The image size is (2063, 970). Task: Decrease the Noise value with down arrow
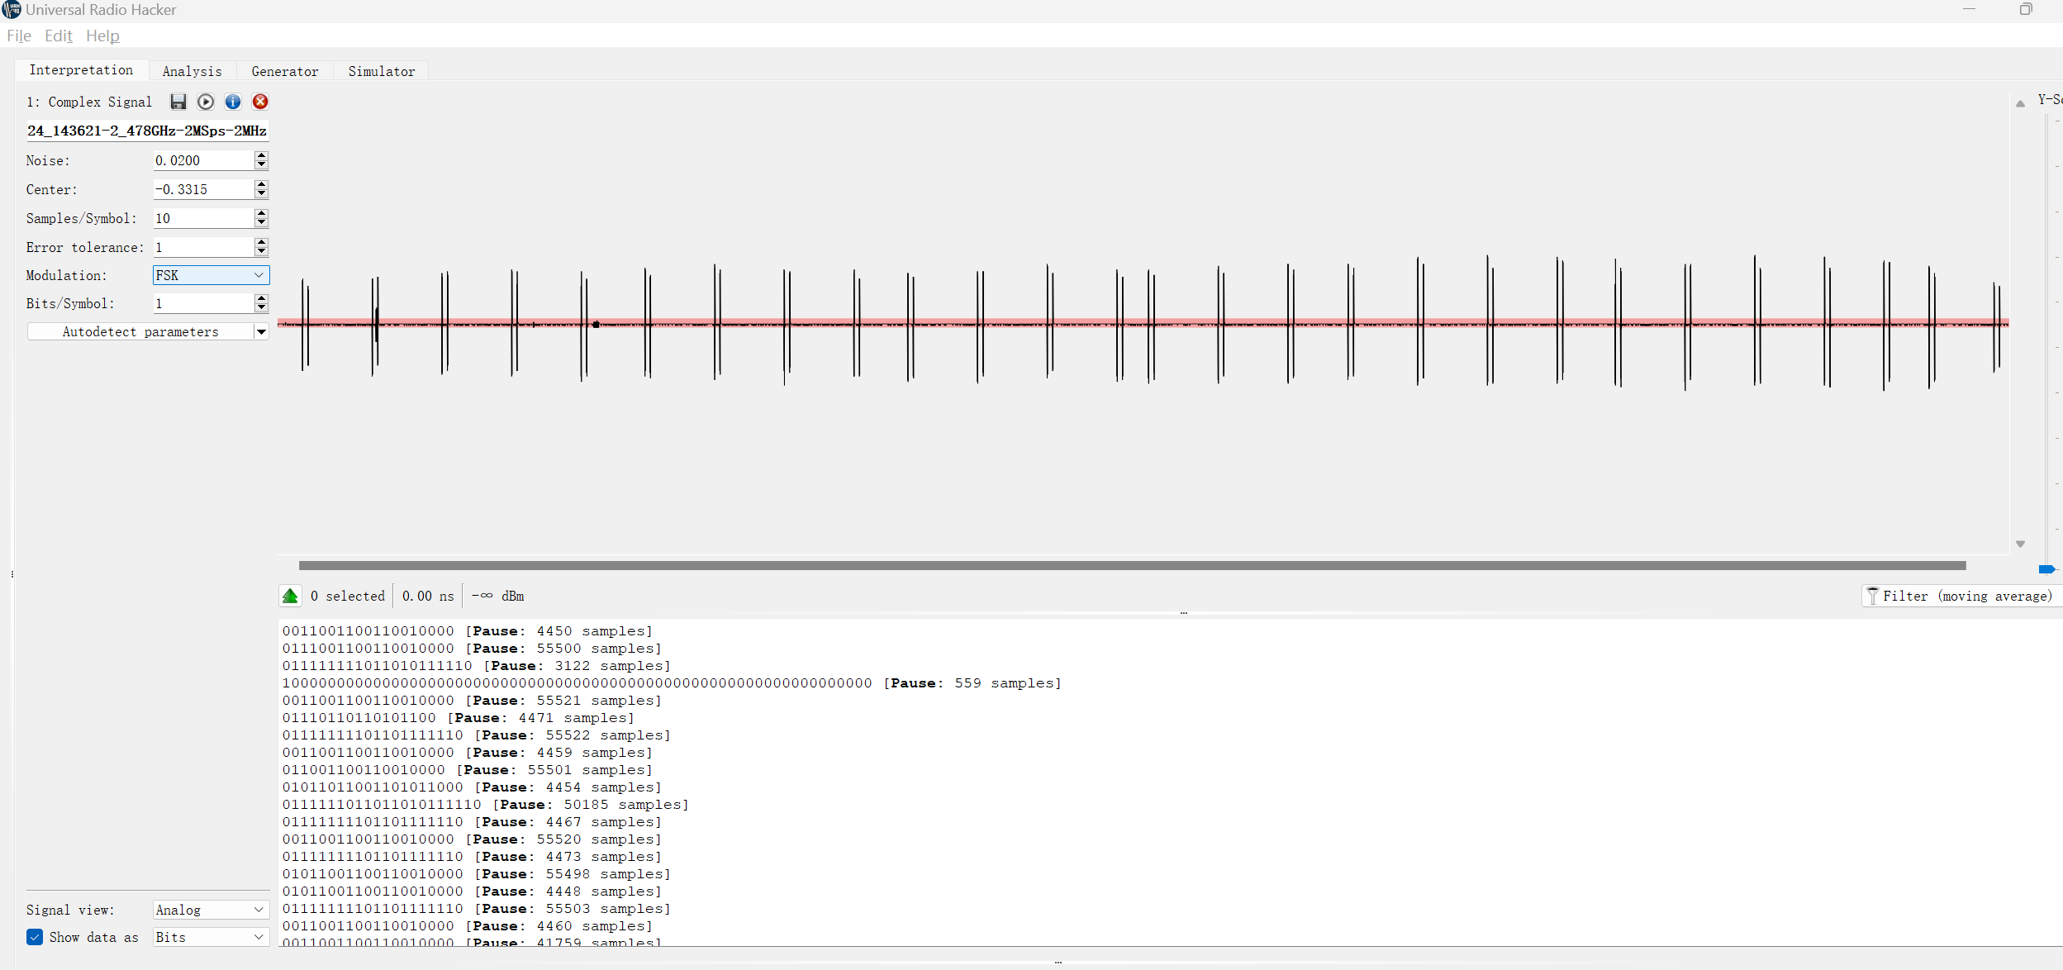(261, 165)
